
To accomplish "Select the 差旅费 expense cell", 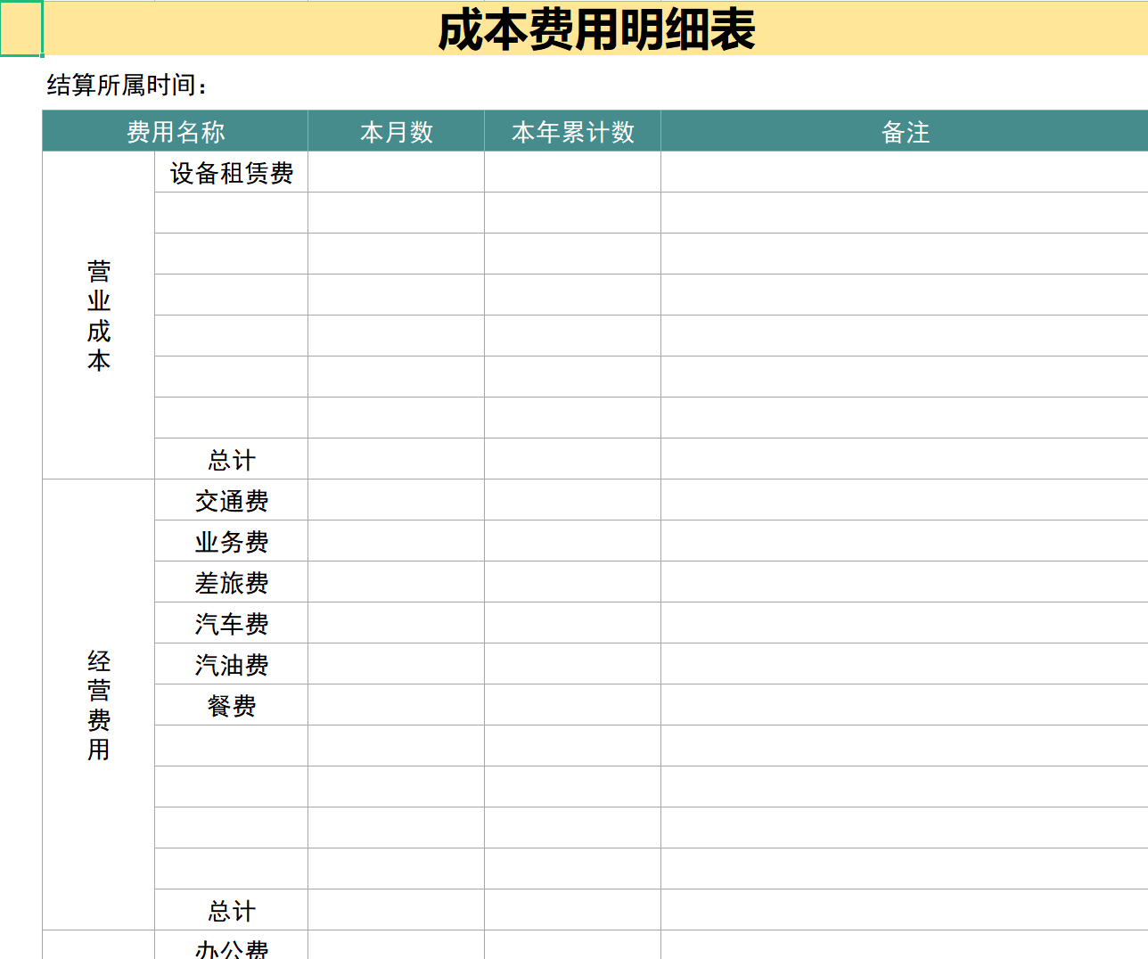I will 230,582.
